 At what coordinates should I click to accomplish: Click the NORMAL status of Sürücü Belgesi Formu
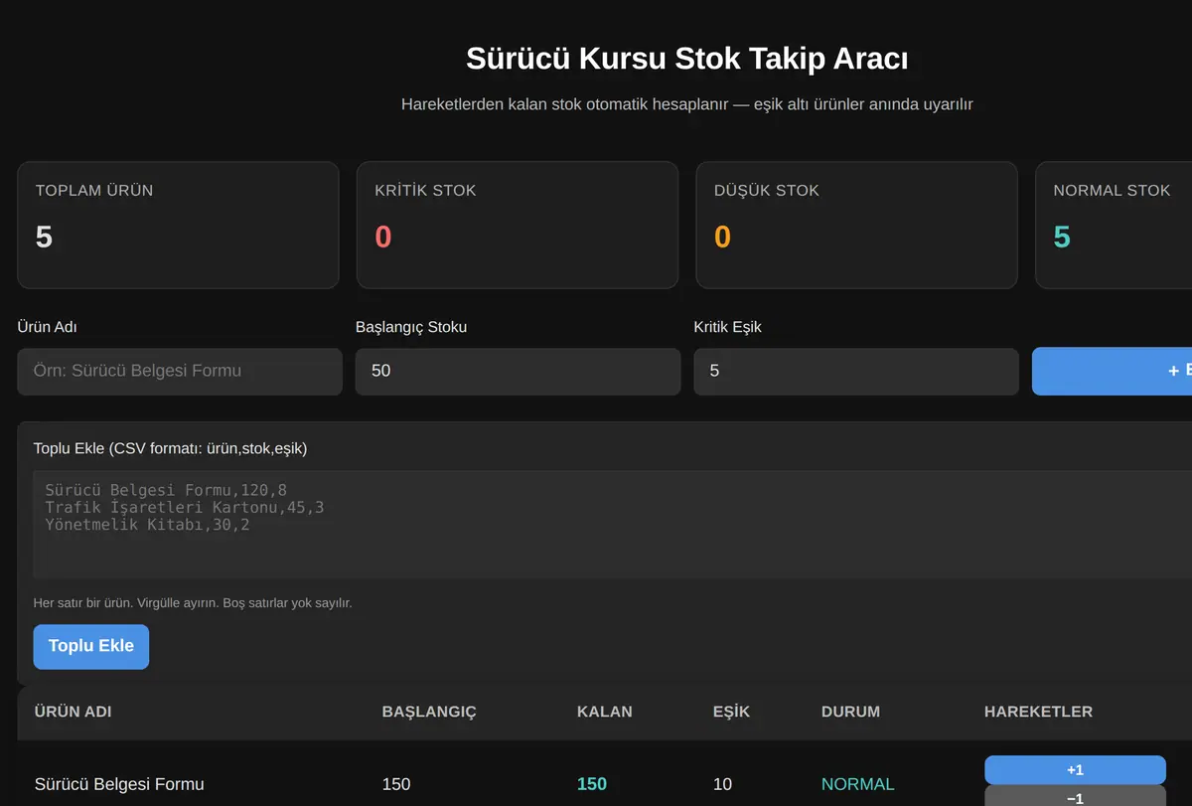coord(858,784)
